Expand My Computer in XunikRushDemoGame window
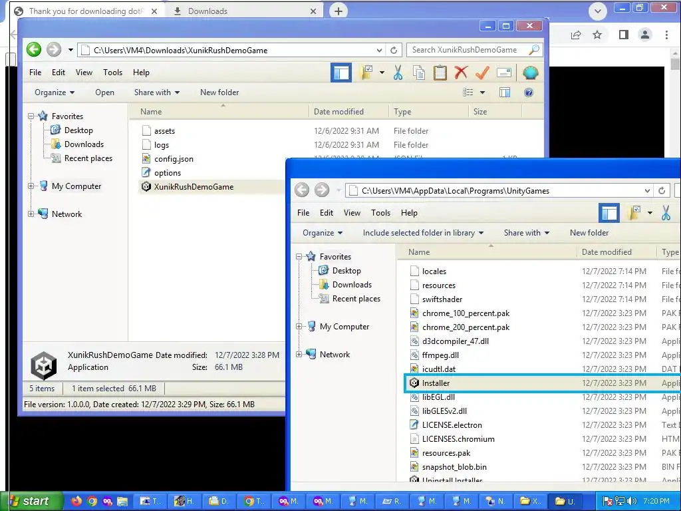This screenshot has width=681, height=511. (x=31, y=186)
